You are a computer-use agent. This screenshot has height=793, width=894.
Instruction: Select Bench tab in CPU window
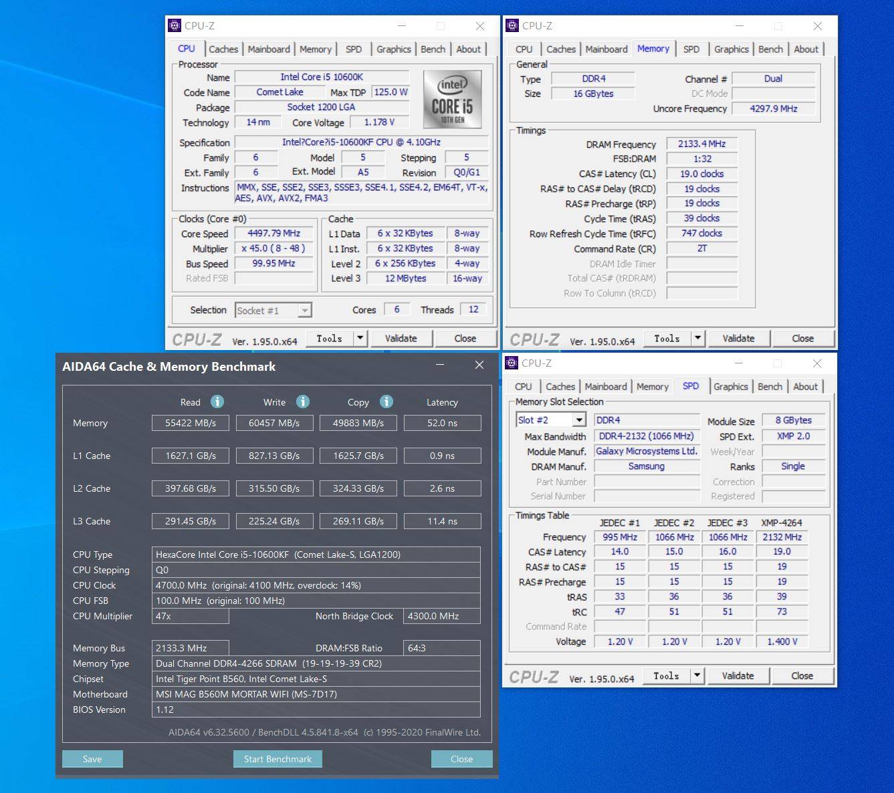(x=433, y=49)
